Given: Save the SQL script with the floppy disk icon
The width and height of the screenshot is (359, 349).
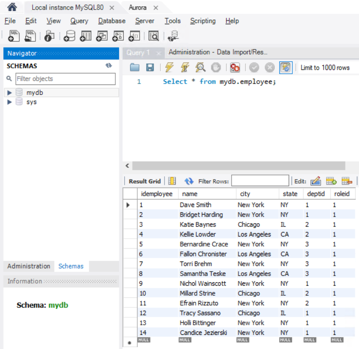Looking at the screenshot, I should tap(150, 67).
